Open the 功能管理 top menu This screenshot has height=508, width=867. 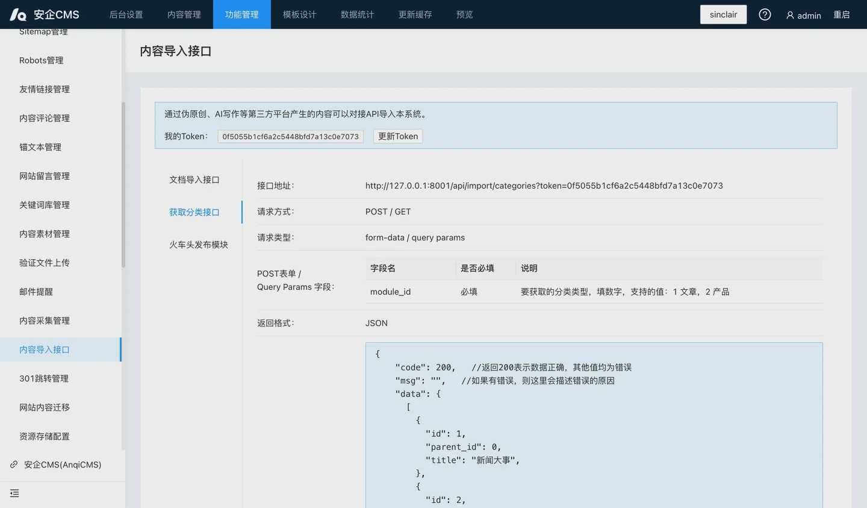241,14
